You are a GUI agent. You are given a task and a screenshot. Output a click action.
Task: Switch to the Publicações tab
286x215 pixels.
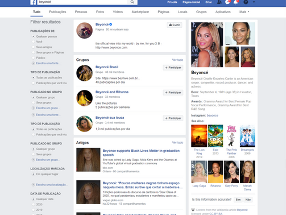pos(57,12)
